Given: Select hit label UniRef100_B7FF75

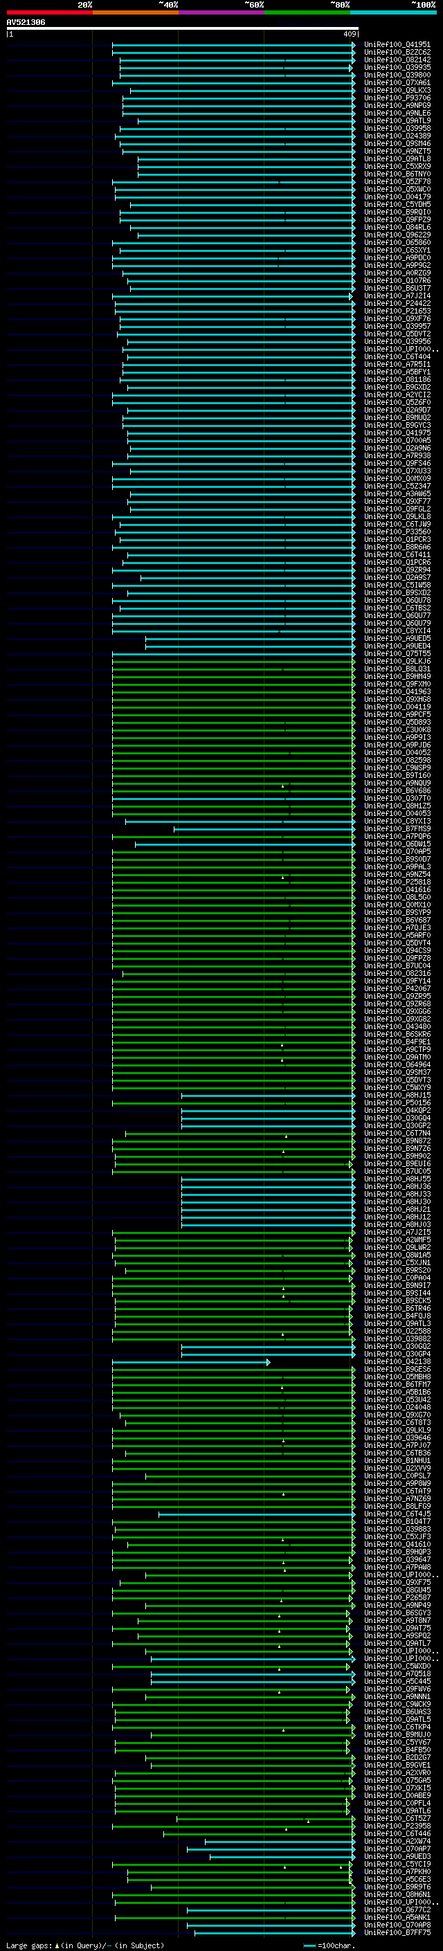Looking at the screenshot, I should (x=397, y=1933).
